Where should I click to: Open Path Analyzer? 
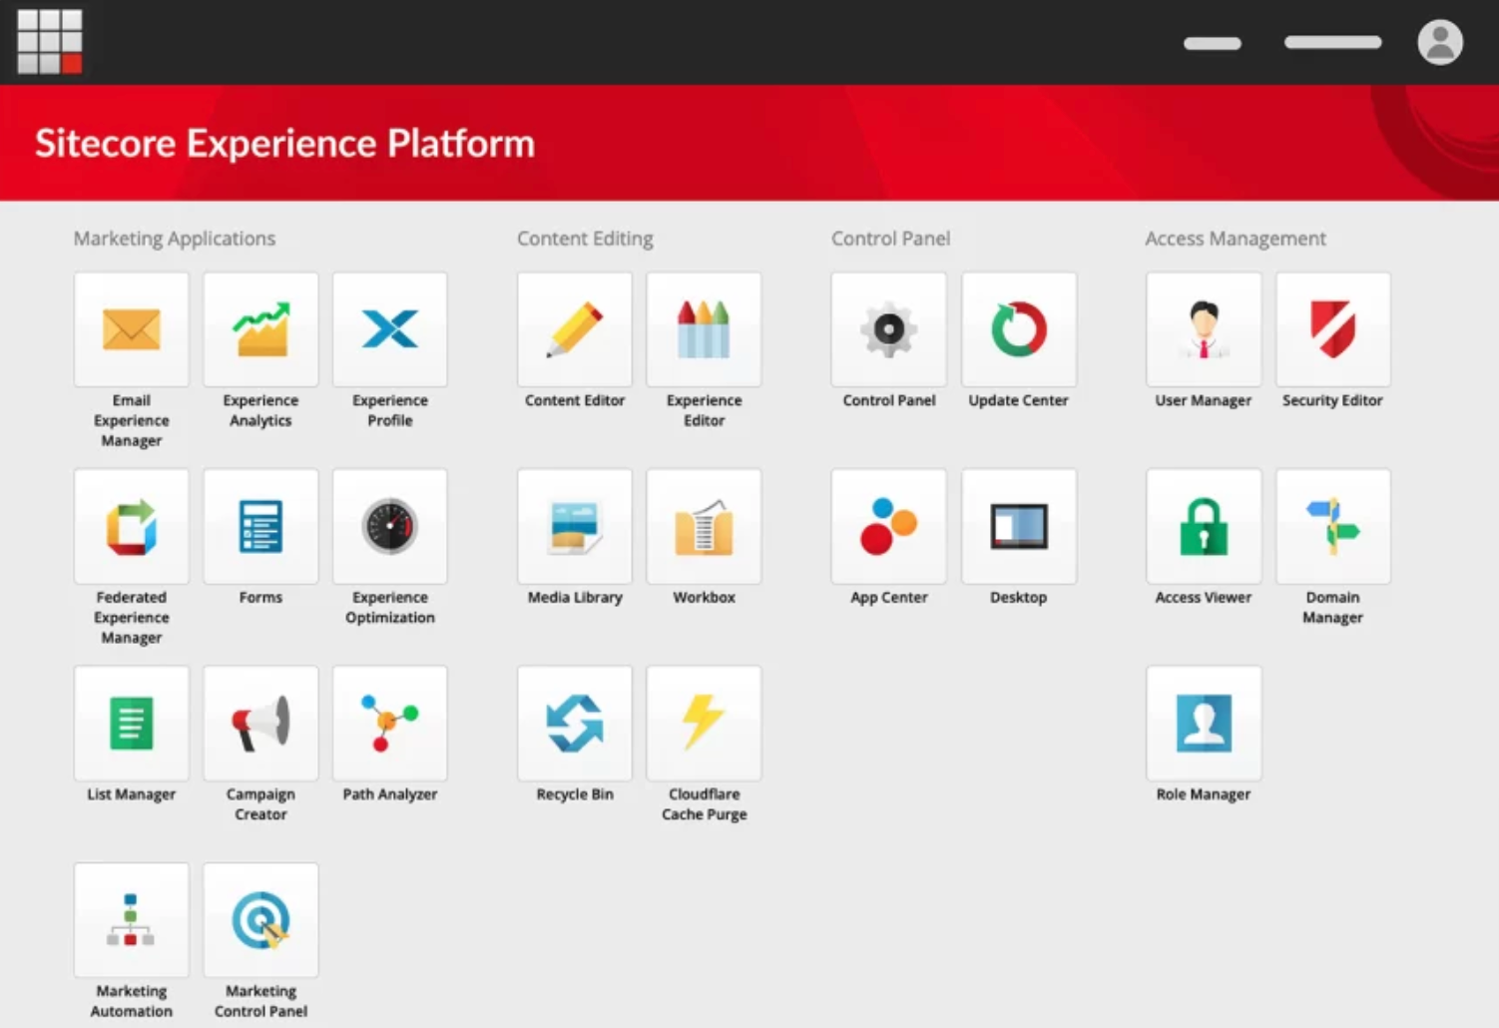point(389,723)
